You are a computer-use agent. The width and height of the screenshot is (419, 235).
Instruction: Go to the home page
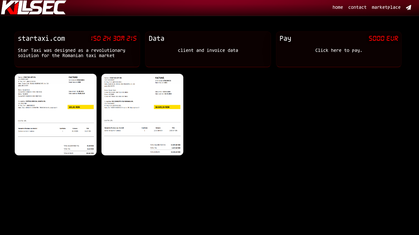point(338,8)
